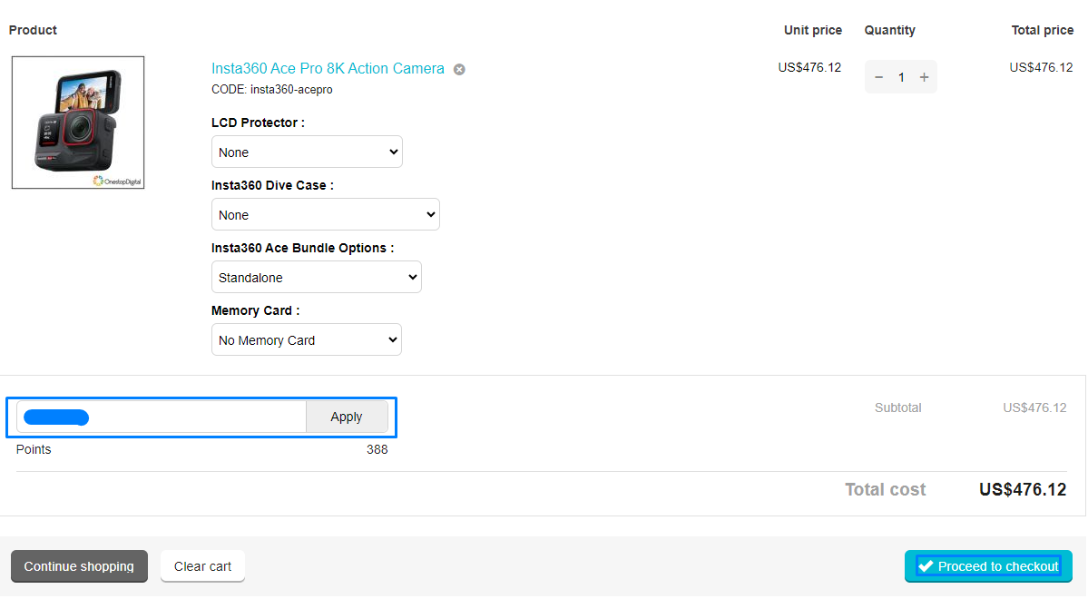Click the Total cost amount
The height and width of the screenshot is (599, 1088).
point(1022,490)
